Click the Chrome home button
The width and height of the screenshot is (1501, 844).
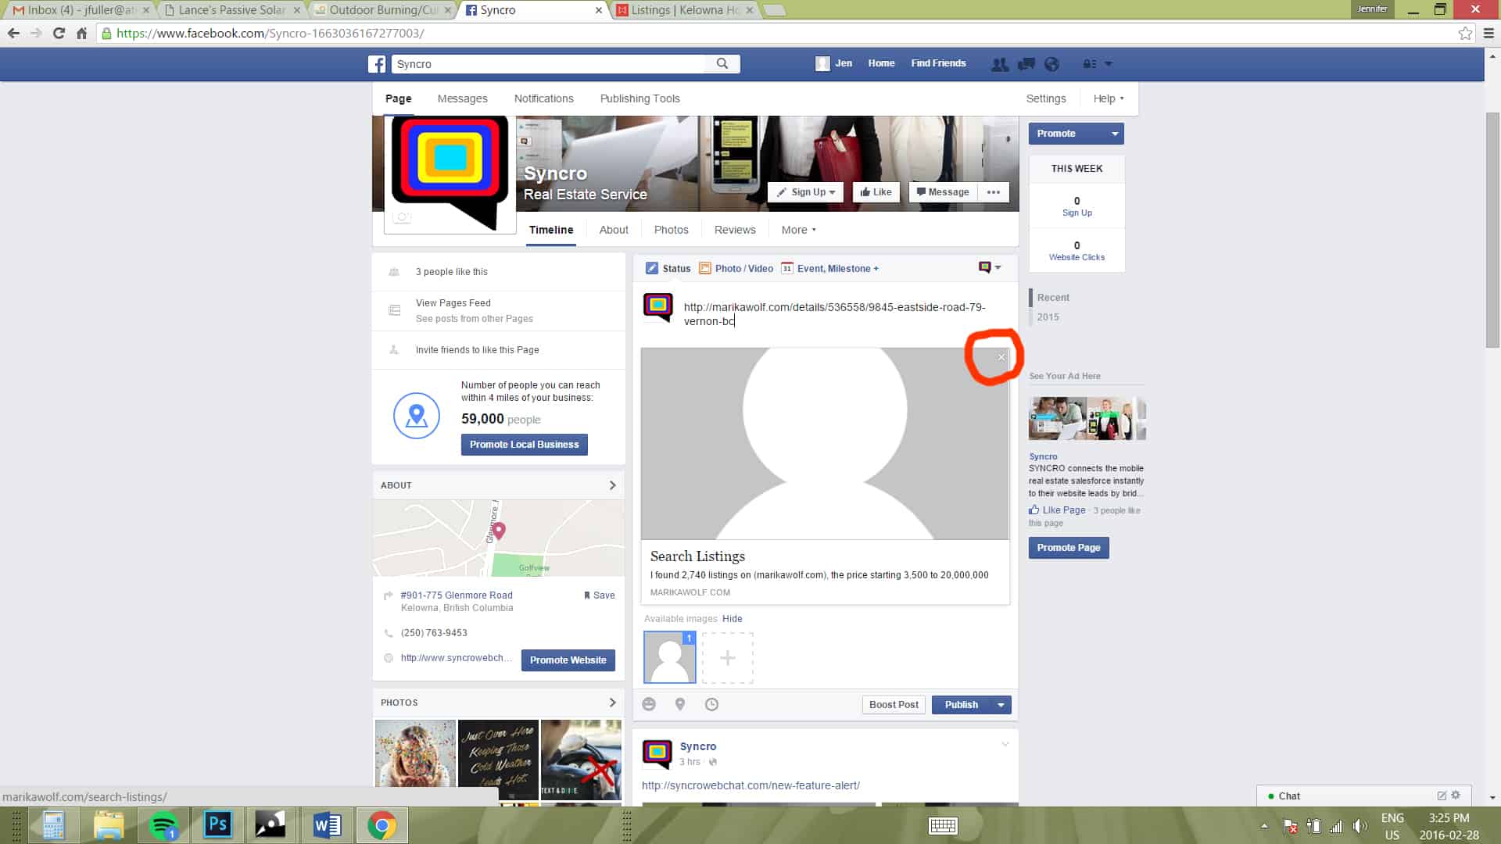(x=81, y=33)
